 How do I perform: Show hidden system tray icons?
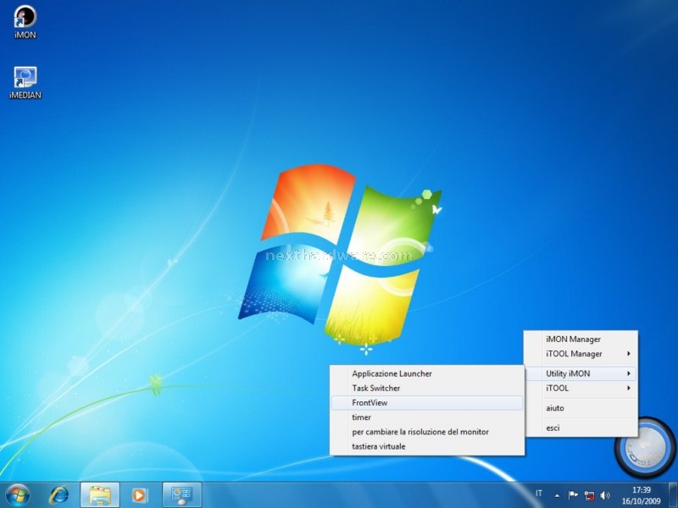coord(557,495)
